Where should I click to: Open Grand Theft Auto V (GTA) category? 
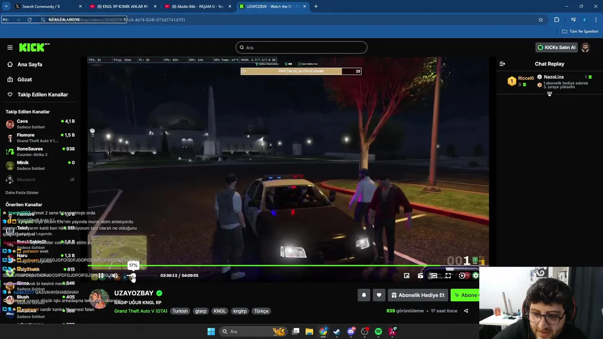pyautogui.click(x=140, y=311)
